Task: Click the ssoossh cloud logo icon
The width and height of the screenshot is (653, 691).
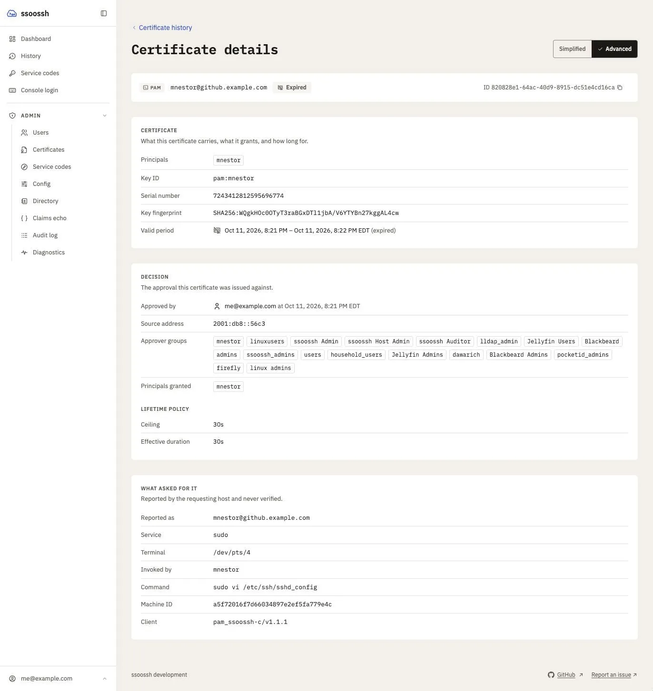Action: click(x=12, y=13)
